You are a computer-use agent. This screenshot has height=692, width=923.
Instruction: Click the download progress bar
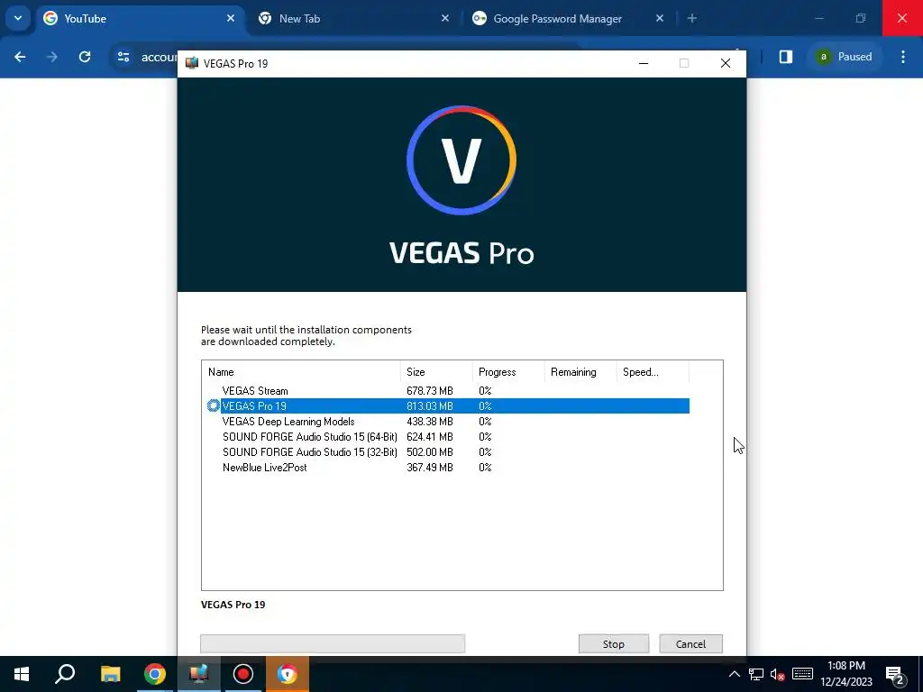pyautogui.click(x=333, y=643)
